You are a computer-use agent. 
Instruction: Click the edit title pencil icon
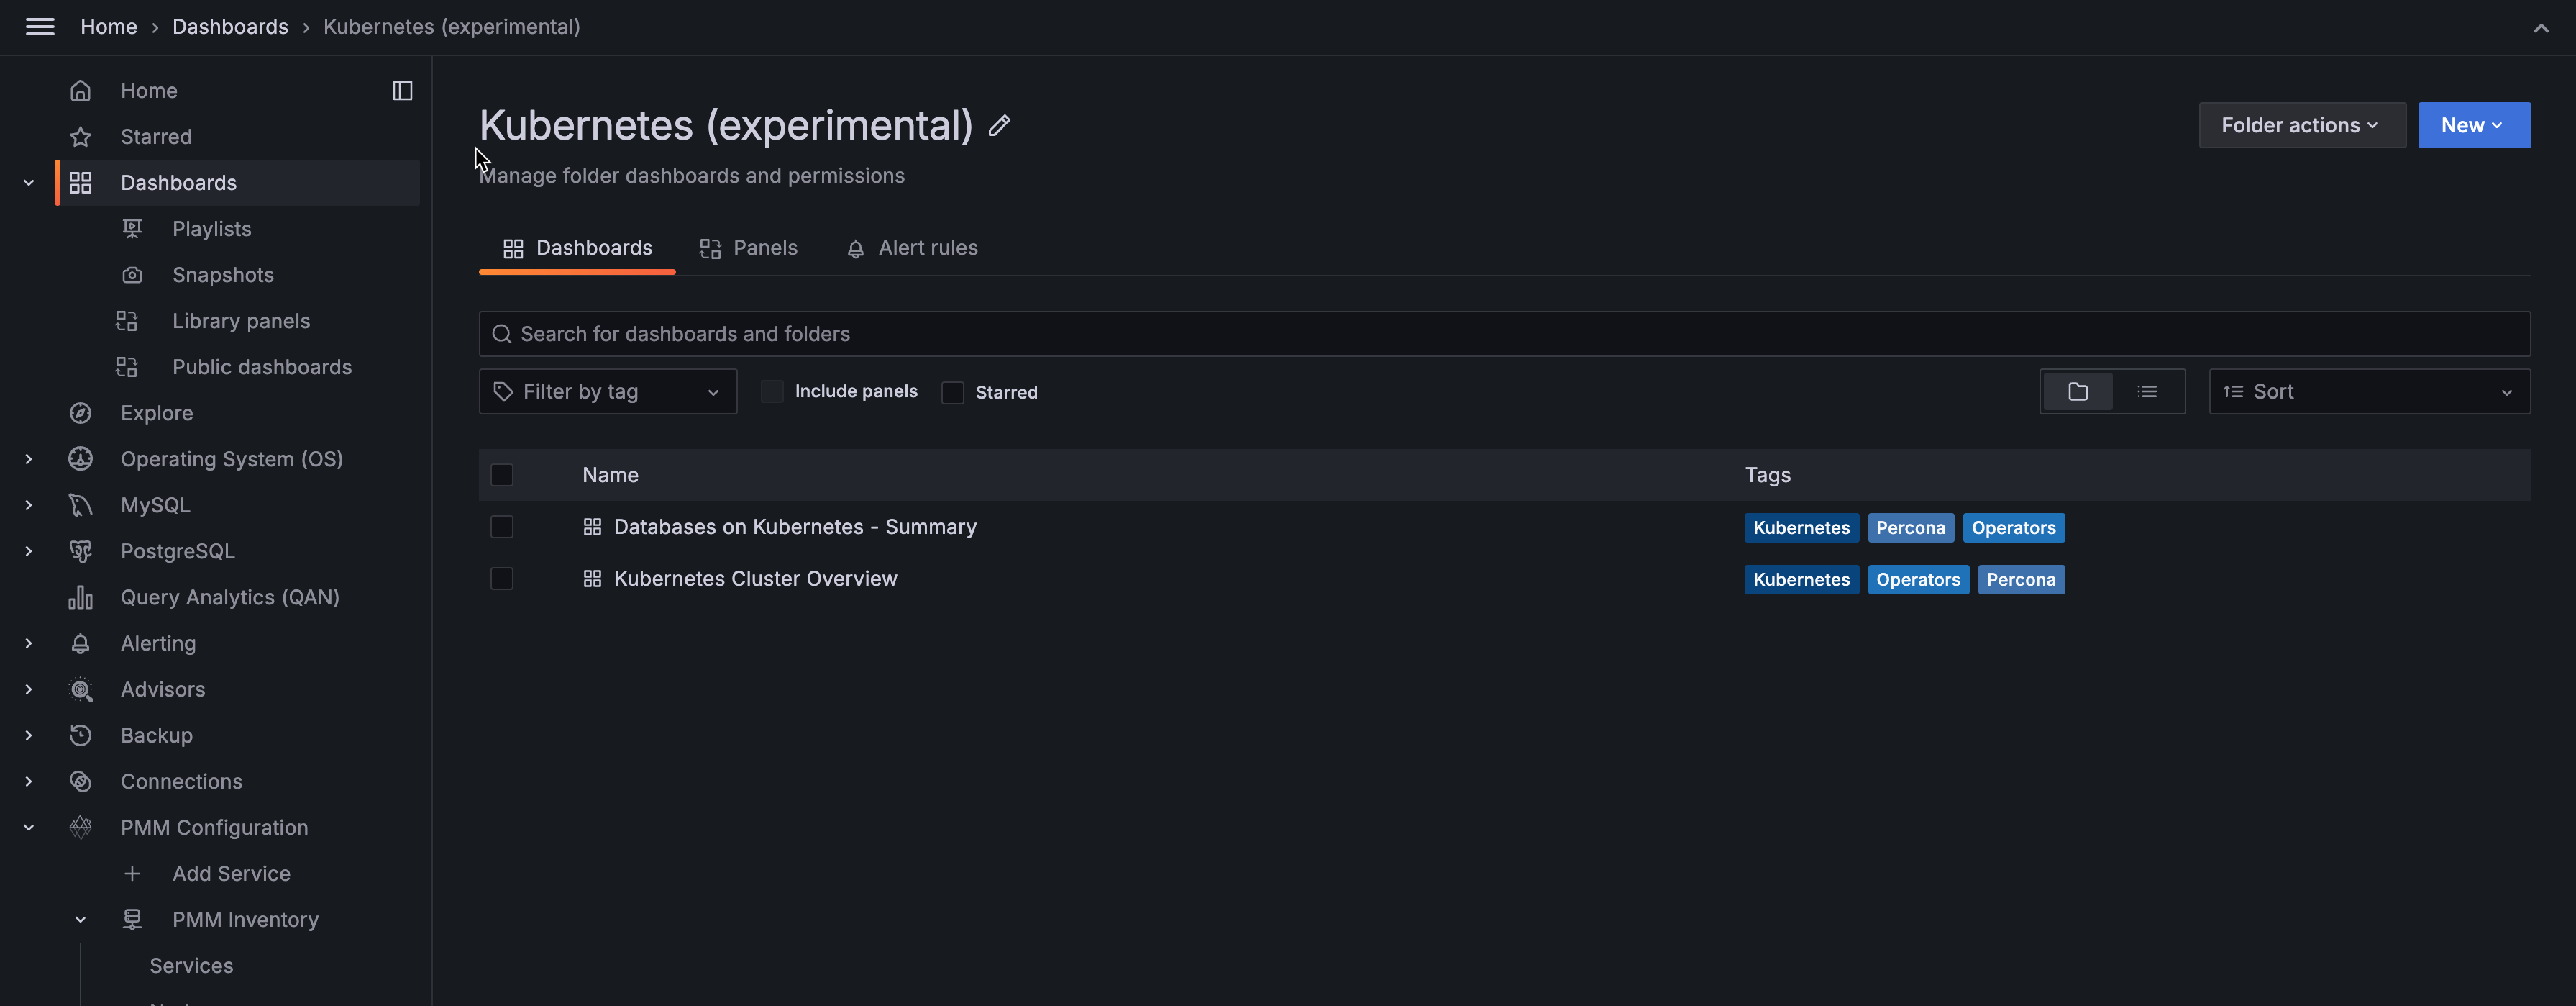(998, 126)
